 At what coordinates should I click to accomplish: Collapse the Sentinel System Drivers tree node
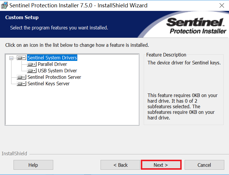pos(11,58)
